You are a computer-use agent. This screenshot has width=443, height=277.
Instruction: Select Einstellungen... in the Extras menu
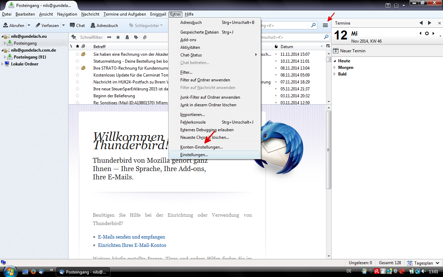(x=194, y=155)
